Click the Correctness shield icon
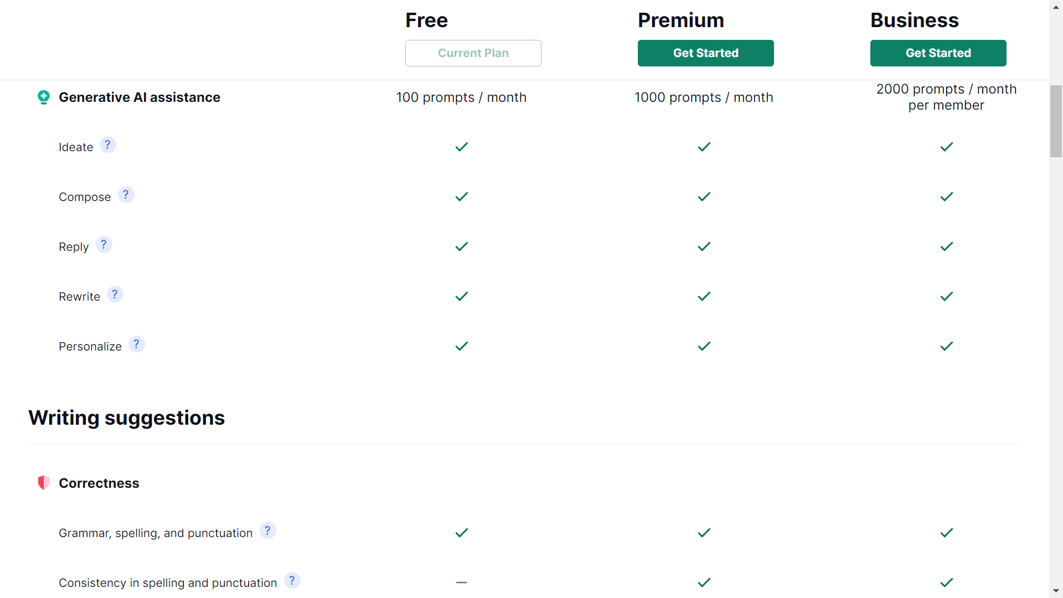Screen dimensions: 1063x598 (x=44, y=482)
